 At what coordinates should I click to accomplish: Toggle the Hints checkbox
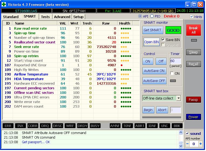(191, 17)
